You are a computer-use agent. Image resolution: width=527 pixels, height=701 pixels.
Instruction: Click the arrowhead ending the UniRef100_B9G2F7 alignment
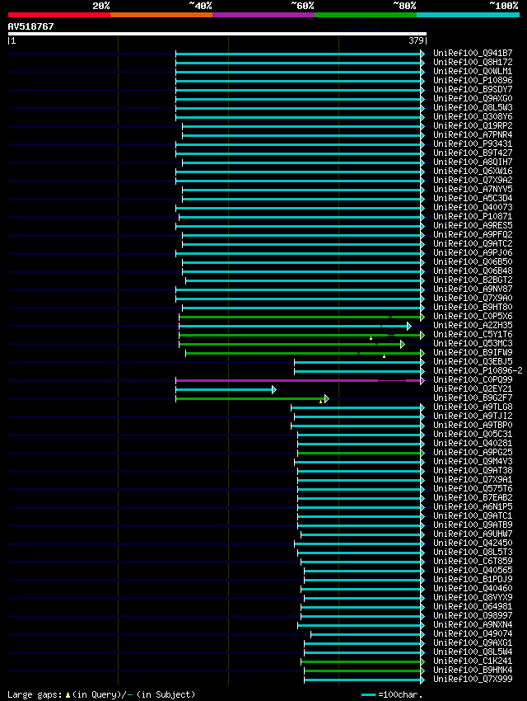point(327,399)
